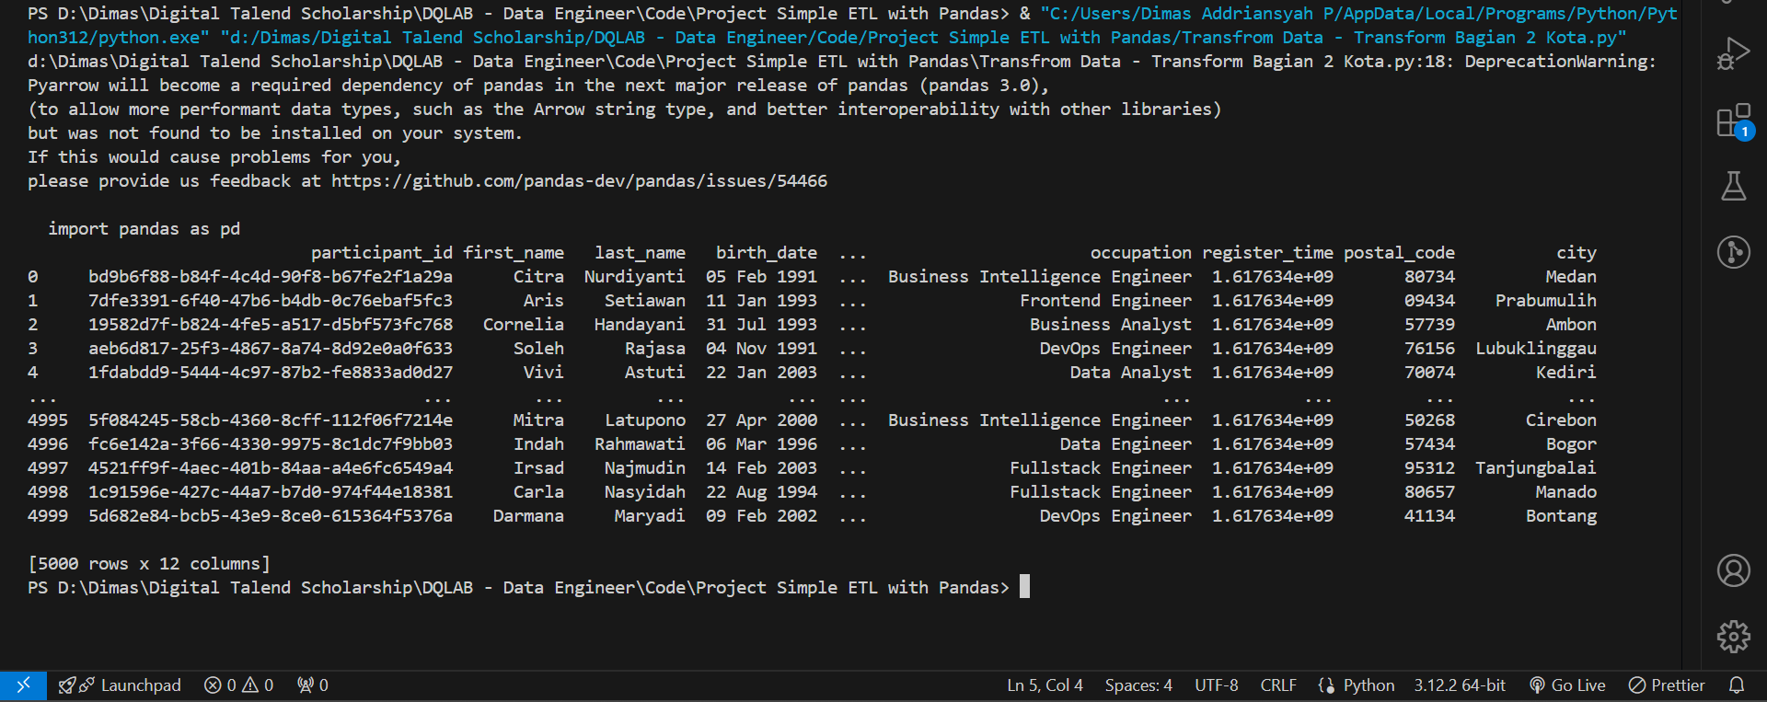Open the Git graph circular icon
1767x702 pixels.
point(1733,251)
